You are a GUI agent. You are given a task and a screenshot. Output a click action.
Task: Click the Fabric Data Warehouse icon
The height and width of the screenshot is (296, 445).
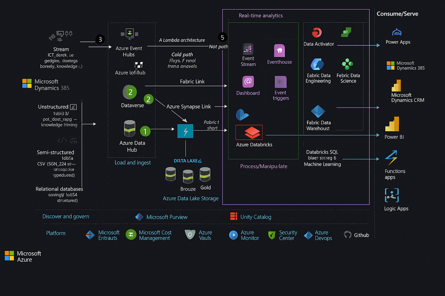[x=318, y=111]
